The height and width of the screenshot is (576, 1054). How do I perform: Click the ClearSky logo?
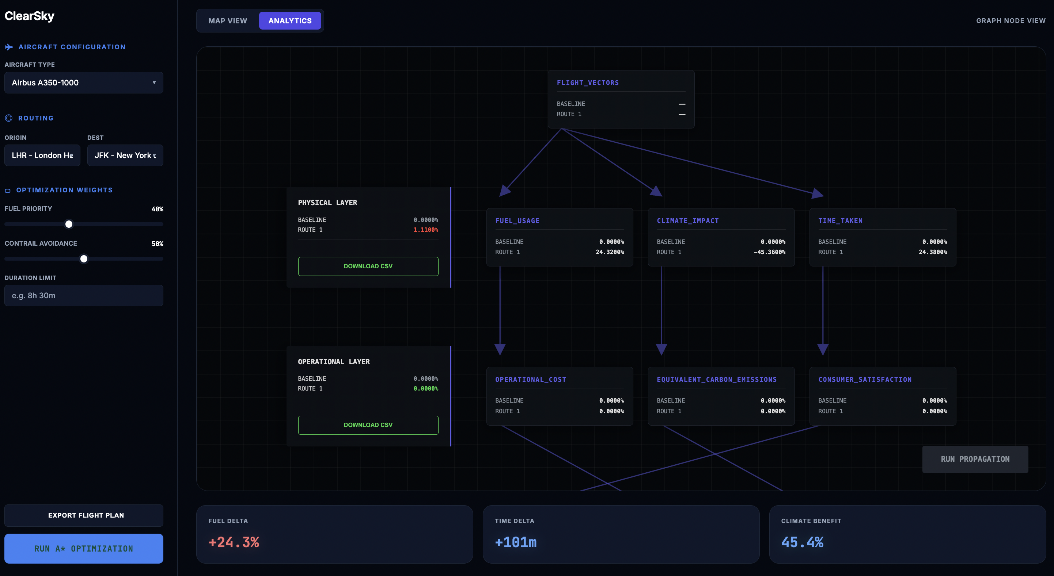tap(30, 16)
